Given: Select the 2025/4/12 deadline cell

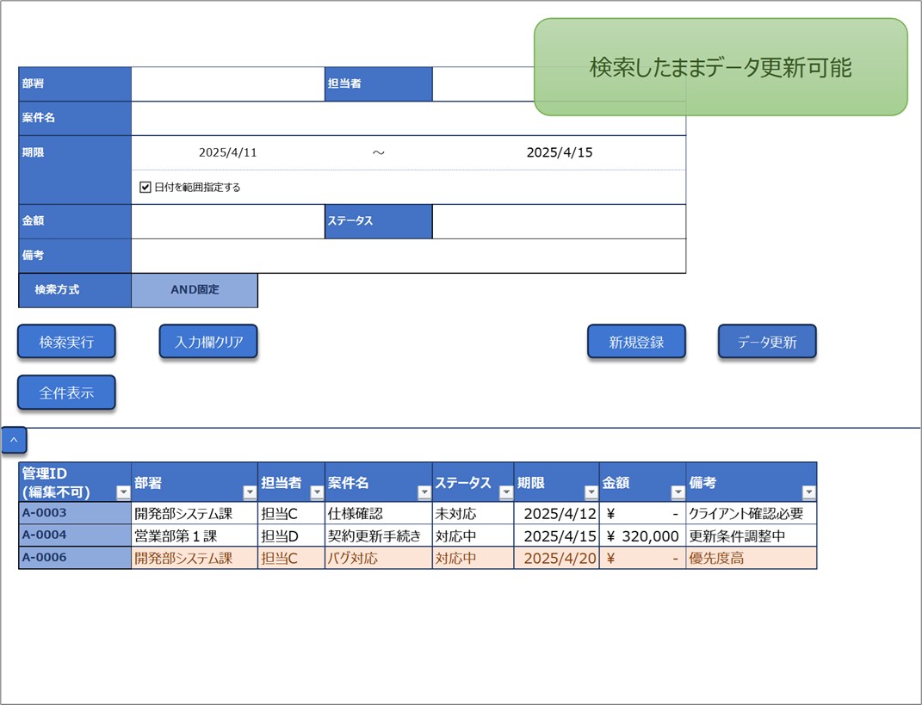Looking at the screenshot, I should (557, 513).
